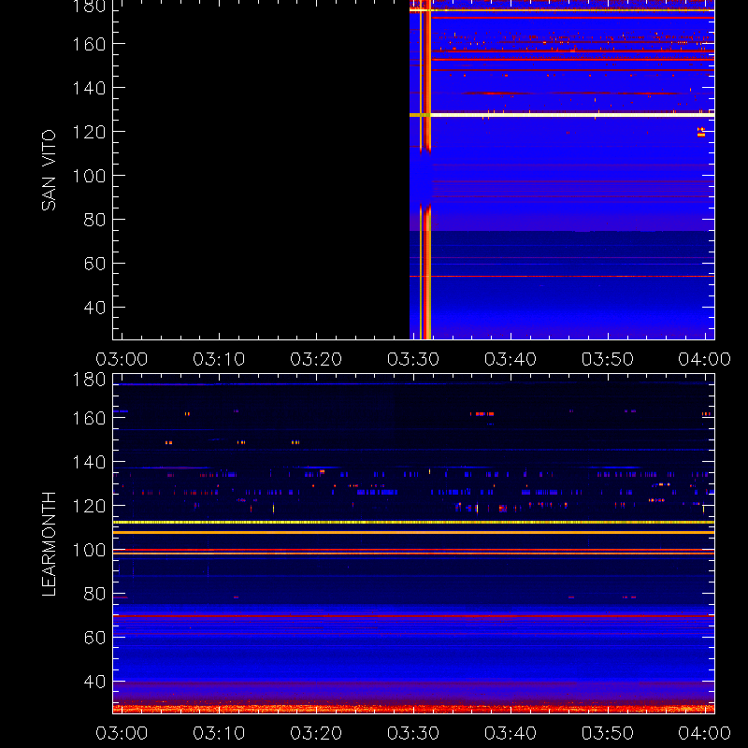Click 03:40 time label under San Vito plot

coord(511,359)
